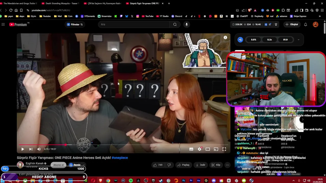Open Spotify from the taskbar
This screenshot has height=183, width=326.
[x=131, y=181]
